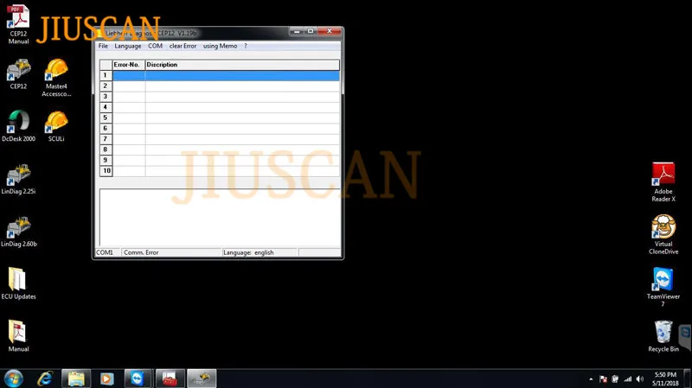
Task: Launch Adobe Reader X shortcut
Action: point(663,182)
